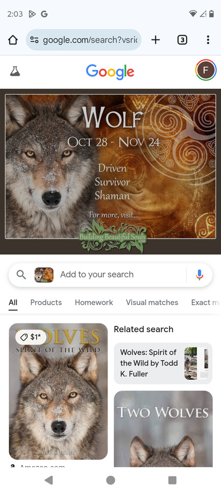
Task: Open Wolves: Spirit of the Wild related search
Action: coord(163,363)
